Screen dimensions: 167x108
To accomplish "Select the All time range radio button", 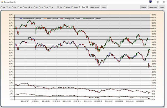I will [x=50, y=7].
